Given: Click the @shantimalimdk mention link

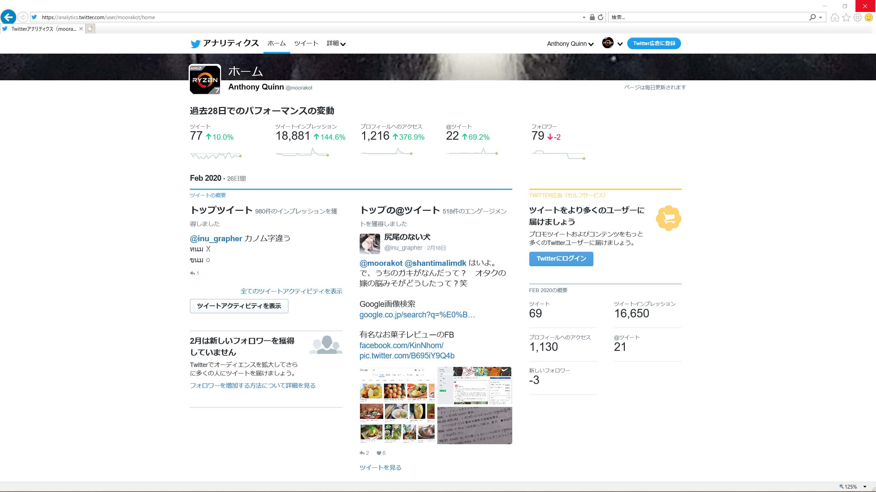Looking at the screenshot, I should pyautogui.click(x=435, y=263).
